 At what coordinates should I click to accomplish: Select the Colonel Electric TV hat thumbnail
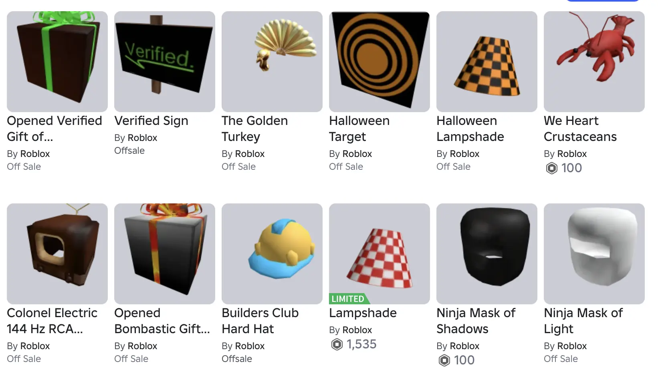click(x=57, y=254)
